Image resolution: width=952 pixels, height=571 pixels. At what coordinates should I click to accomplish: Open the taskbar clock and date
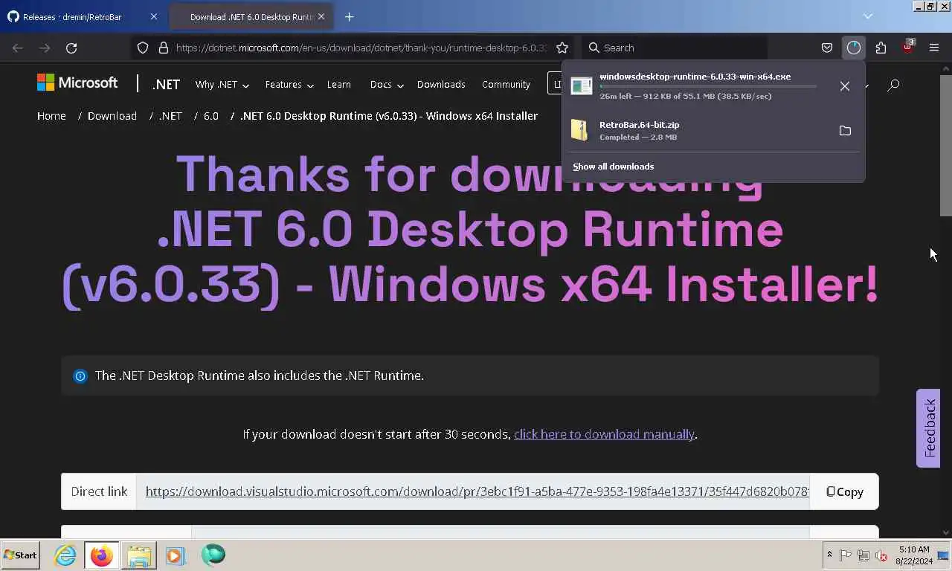point(914,555)
